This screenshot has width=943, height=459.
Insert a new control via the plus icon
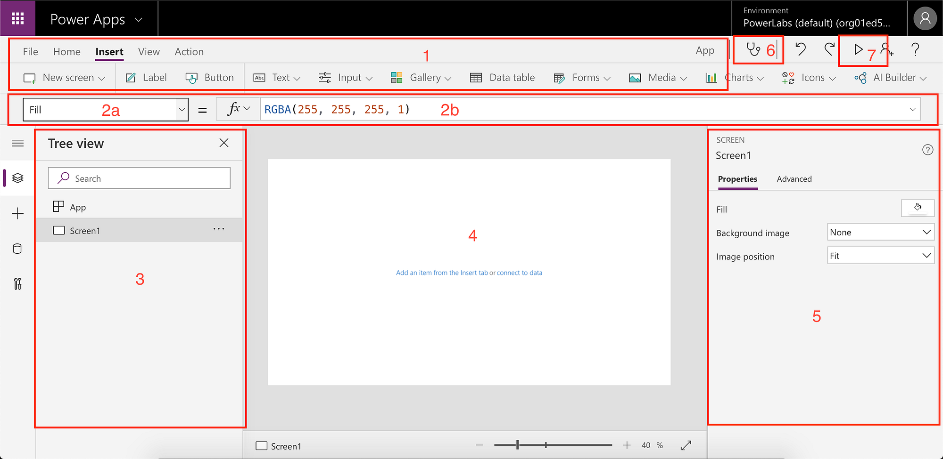pyautogui.click(x=17, y=213)
